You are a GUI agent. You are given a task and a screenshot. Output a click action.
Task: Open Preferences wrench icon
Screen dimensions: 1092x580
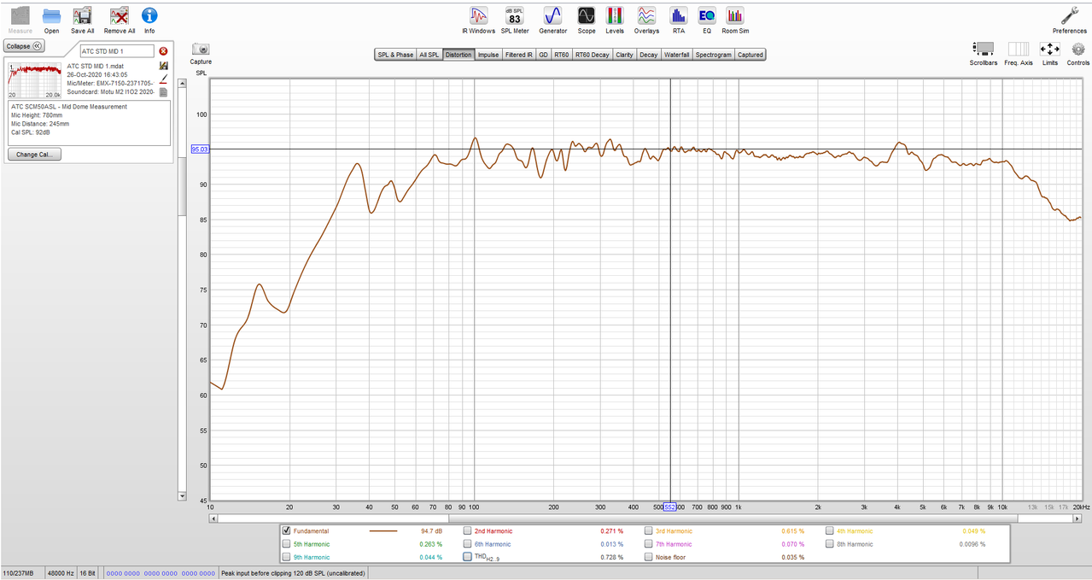(x=1069, y=15)
